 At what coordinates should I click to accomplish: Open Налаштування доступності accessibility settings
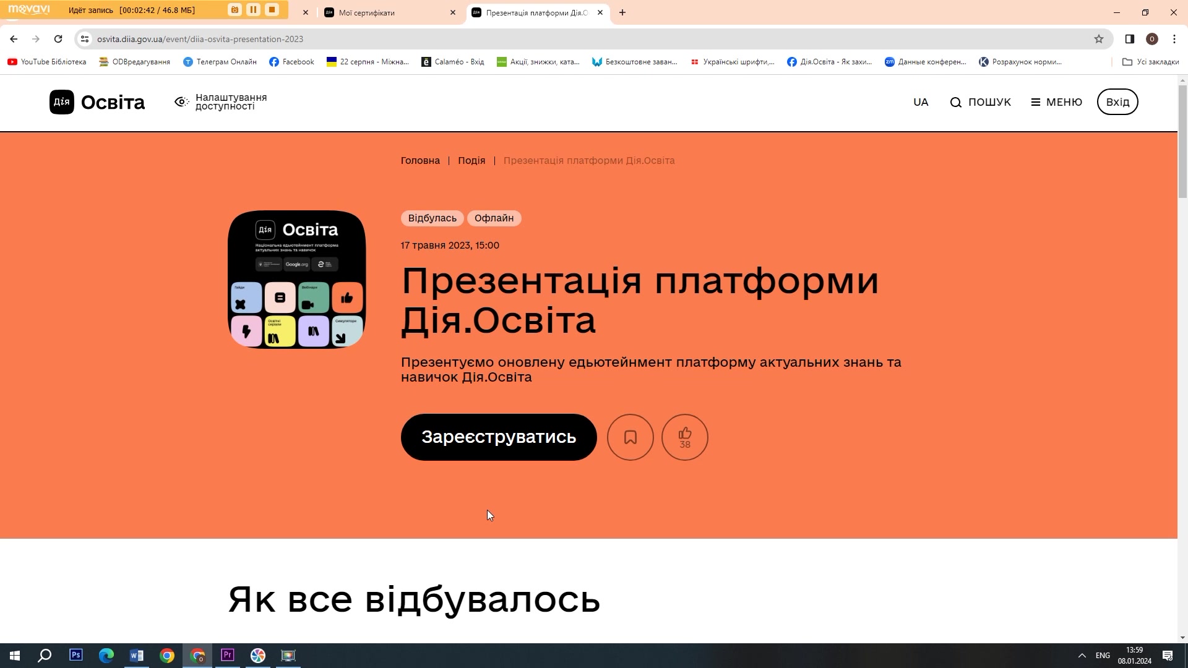point(221,102)
